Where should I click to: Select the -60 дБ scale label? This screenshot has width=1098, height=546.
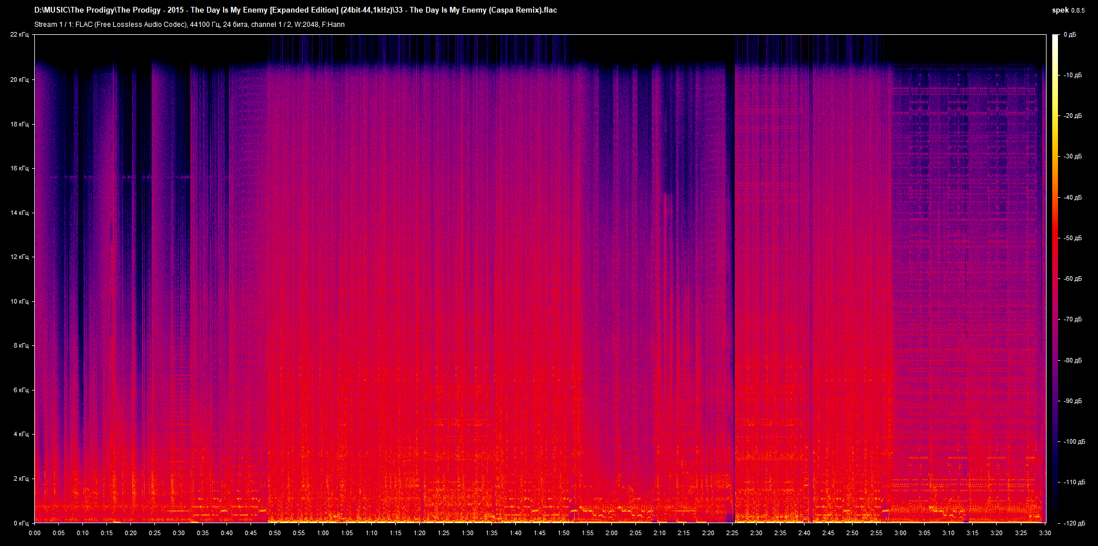(1072, 278)
